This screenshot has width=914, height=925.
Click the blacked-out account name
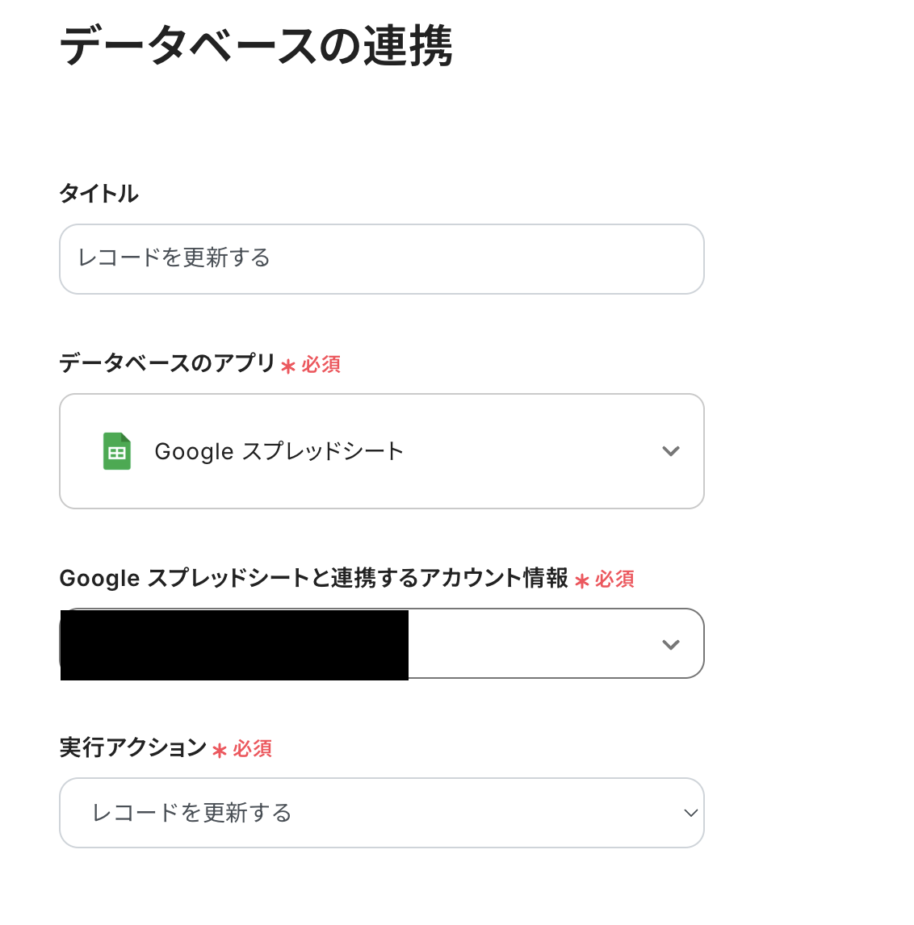pos(234,645)
